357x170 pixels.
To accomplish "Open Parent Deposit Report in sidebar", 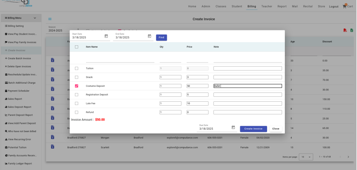I will click(x=21, y=115).
